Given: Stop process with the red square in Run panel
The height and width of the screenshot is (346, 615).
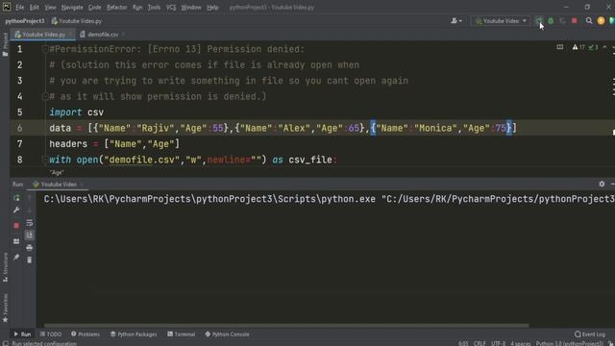Looking at the screenshot, I should (16, 226).
